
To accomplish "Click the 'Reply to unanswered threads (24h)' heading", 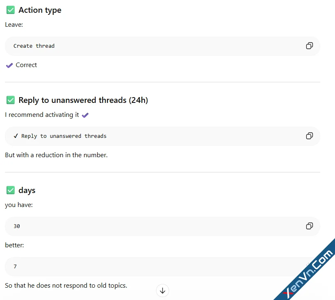I will coord(83,100).
